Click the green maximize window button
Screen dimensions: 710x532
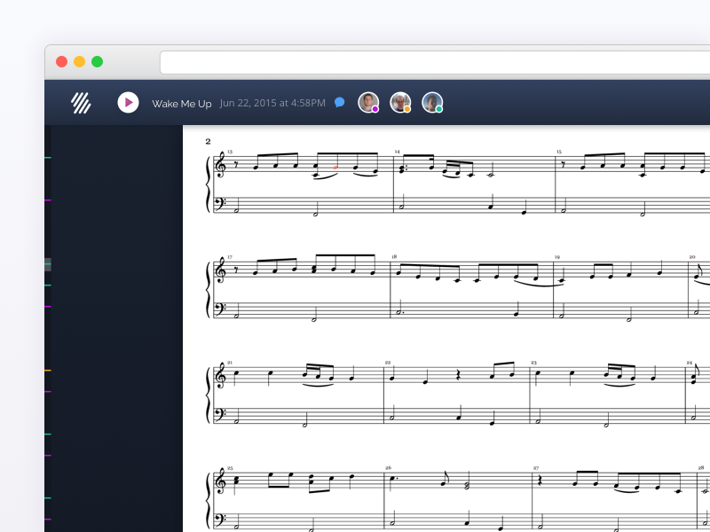tap(97, 62)
